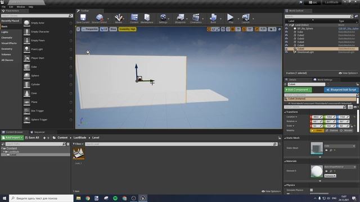Open the viewport camera speed dropdown
The width and height of the screenshot is (360, 202).
coord(272,29)
